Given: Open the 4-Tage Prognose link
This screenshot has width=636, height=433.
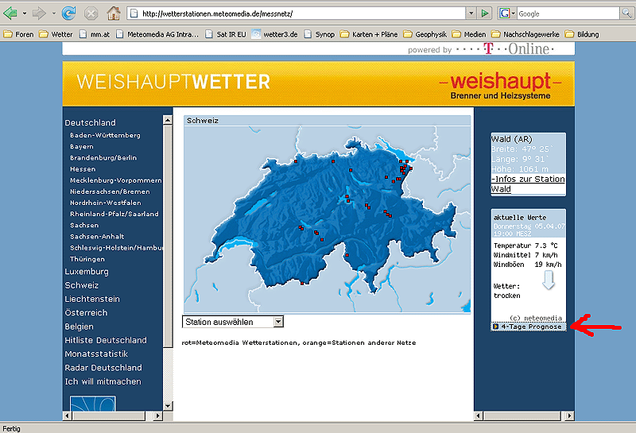Looking at the screenshot, I should 529,327.
